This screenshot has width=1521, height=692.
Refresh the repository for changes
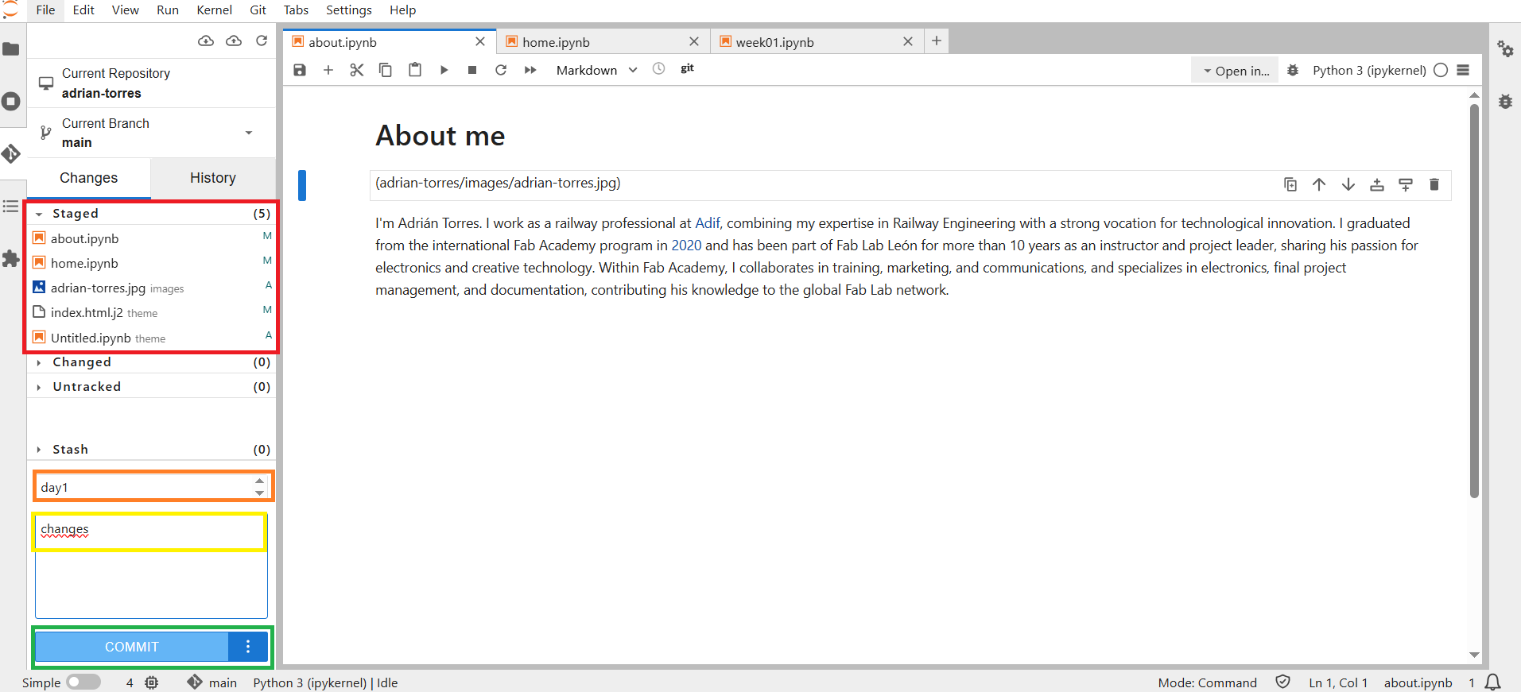(262, 41)
